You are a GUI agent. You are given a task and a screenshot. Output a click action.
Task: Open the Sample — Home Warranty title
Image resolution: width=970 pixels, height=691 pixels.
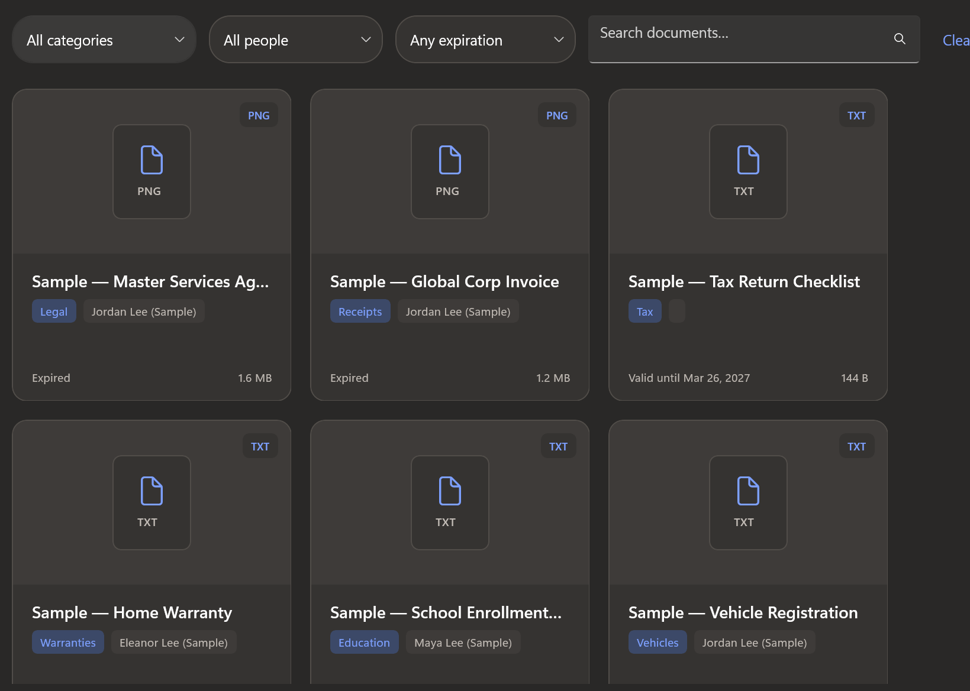click(x=132, y=613)
